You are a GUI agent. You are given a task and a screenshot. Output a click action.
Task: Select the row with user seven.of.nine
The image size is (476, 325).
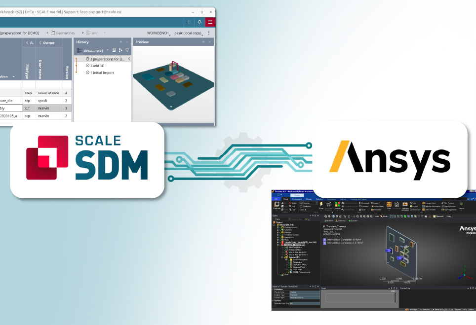point(48,93)
